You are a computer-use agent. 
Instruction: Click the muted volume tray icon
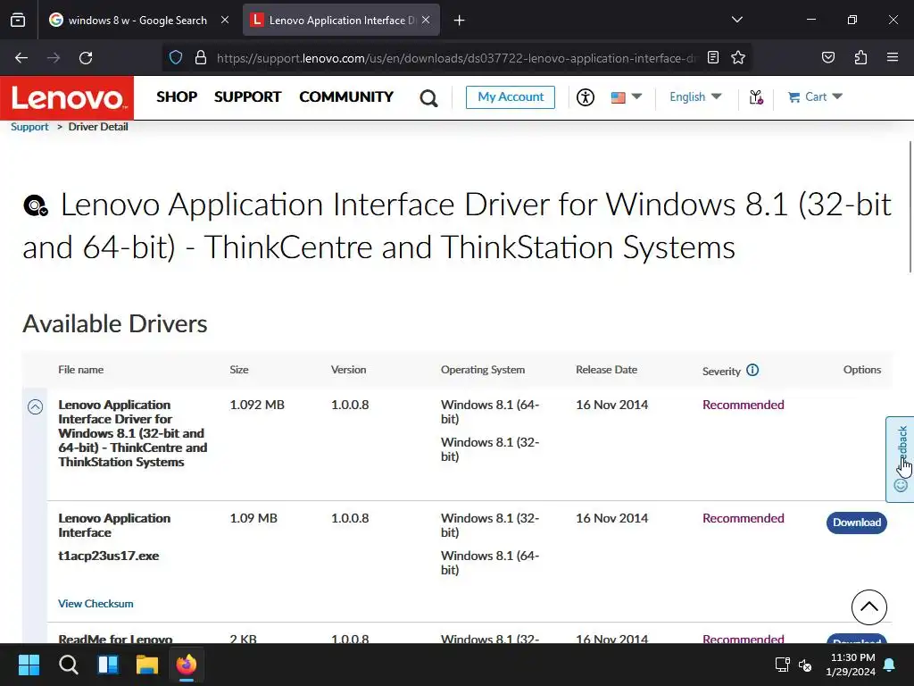(x=805, y=665)
